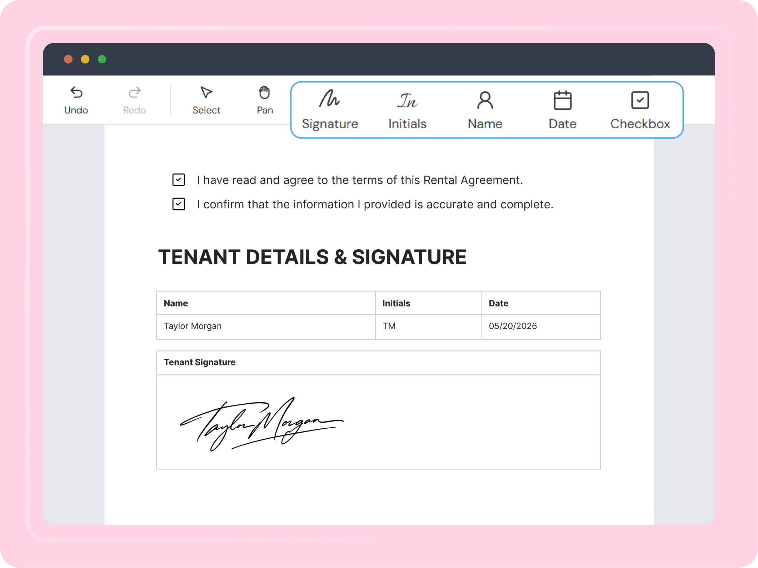Viewport: 758px width, 568px height.
Task: Activate the Select cursor tool
Action: pos(206,100)
